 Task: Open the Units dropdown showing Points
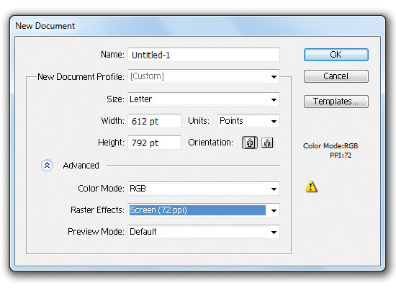(249, 121)
